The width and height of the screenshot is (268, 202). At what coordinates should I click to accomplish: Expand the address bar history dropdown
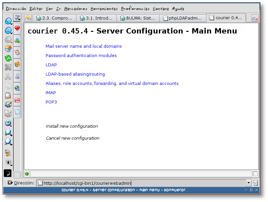pyautogui.click(x=248, y=183)
